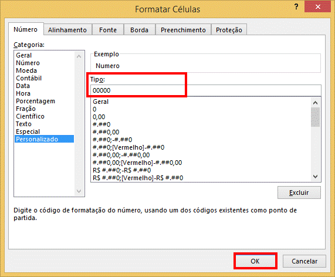Switch to the Número tab

click(26, 29)
